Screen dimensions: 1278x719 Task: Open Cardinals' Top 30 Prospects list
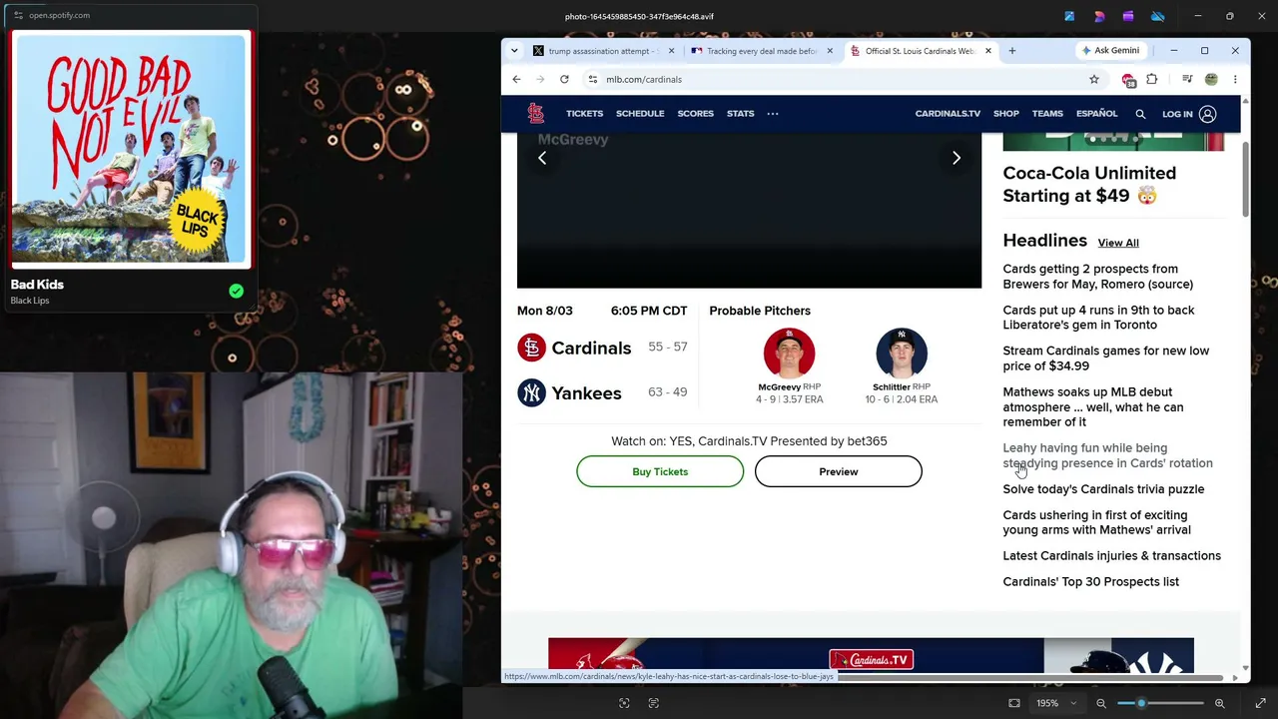pyautogui.click(x=1090, y=582)
